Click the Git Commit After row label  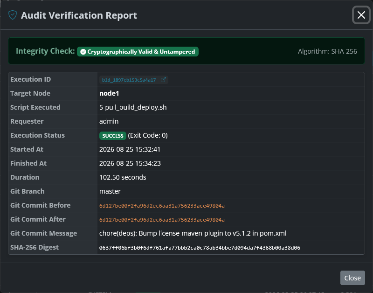[38, 219]
